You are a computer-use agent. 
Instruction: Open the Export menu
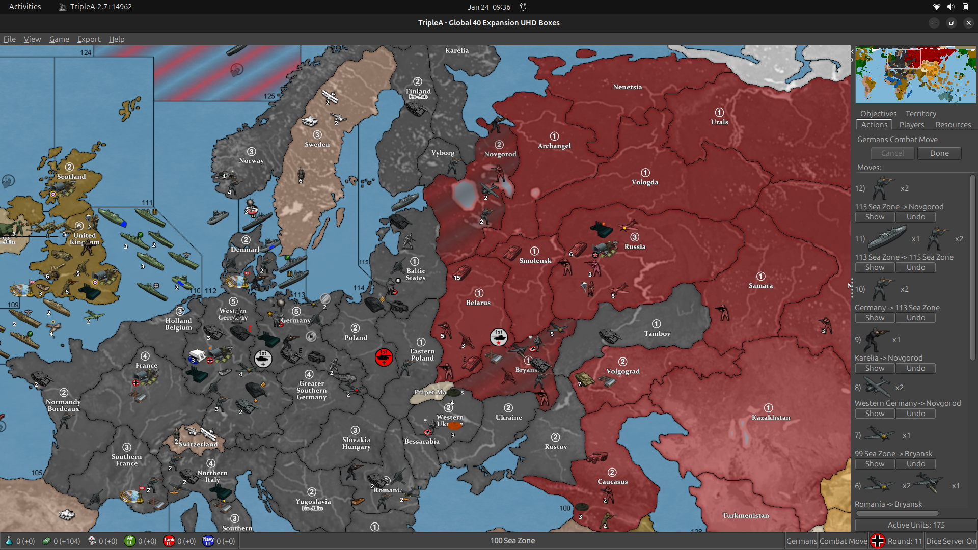[x=89, y=39]
